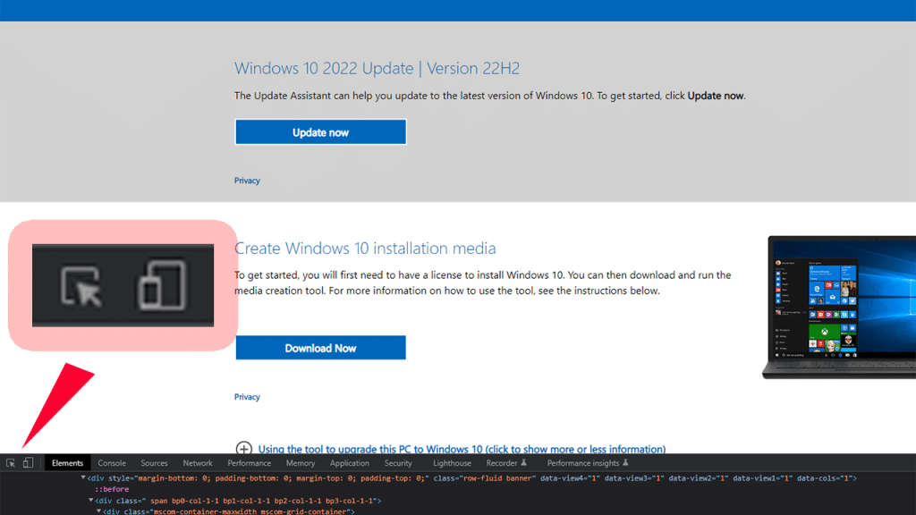Screen dimensions: 916x515
Task: Collapse the mscom-container-maxwidth div node
Action: click(x=98, y=511)
